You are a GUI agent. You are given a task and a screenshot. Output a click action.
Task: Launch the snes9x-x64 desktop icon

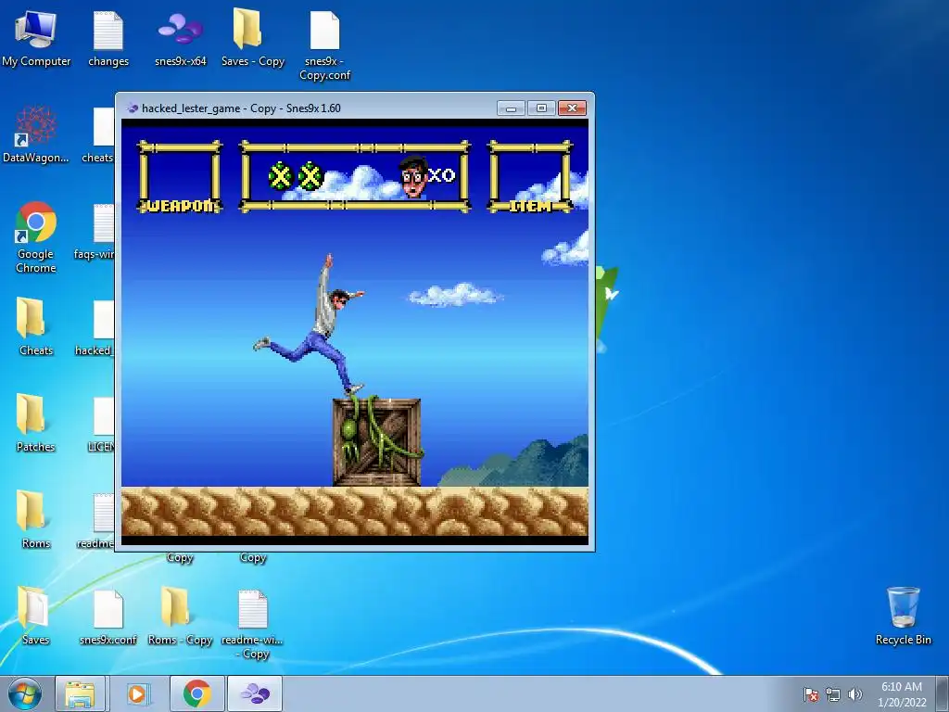click(x=181, y=37)
